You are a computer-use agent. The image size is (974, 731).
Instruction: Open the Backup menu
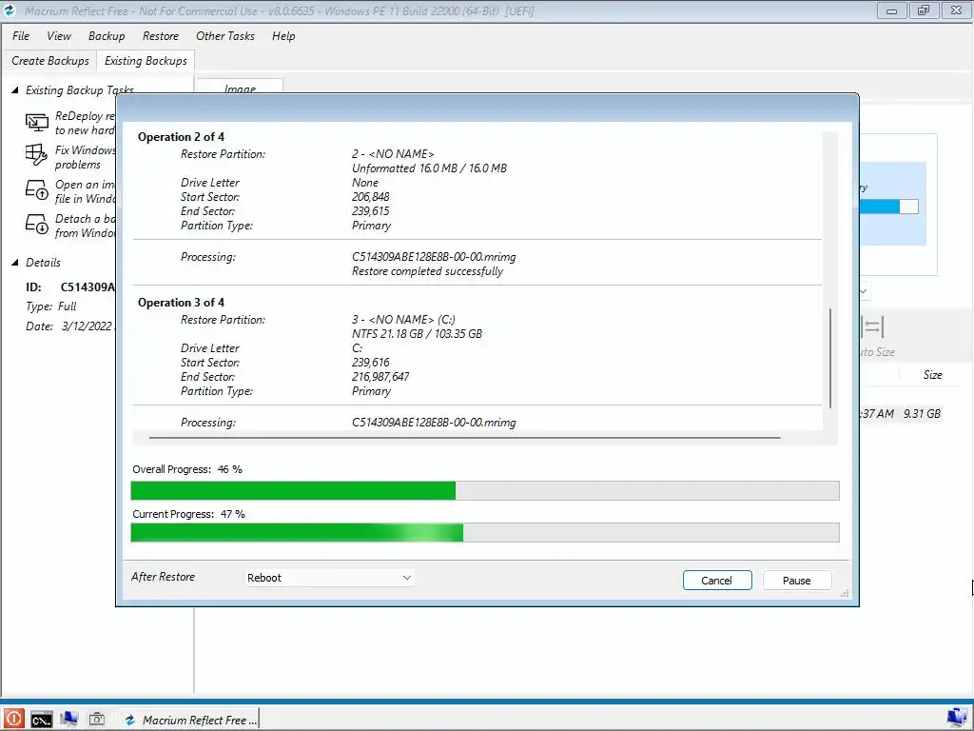pos(107,36)
